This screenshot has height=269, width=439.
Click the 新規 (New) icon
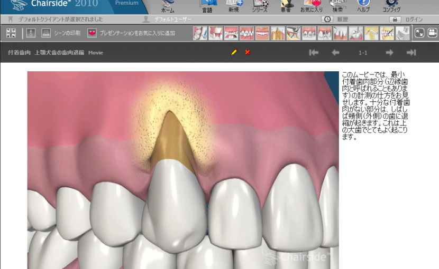234,6
